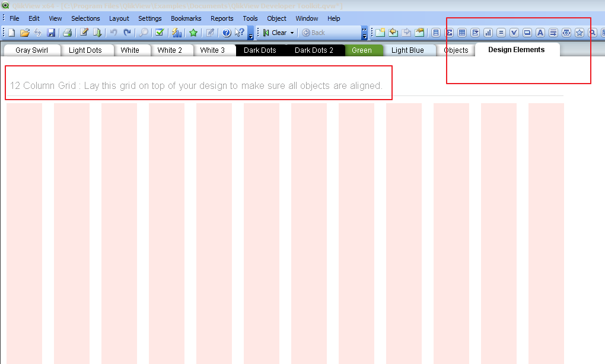The image size is (605, 364).
Task: Open the Reports menu
Action: pyautogui.click(x=222, y=18)
